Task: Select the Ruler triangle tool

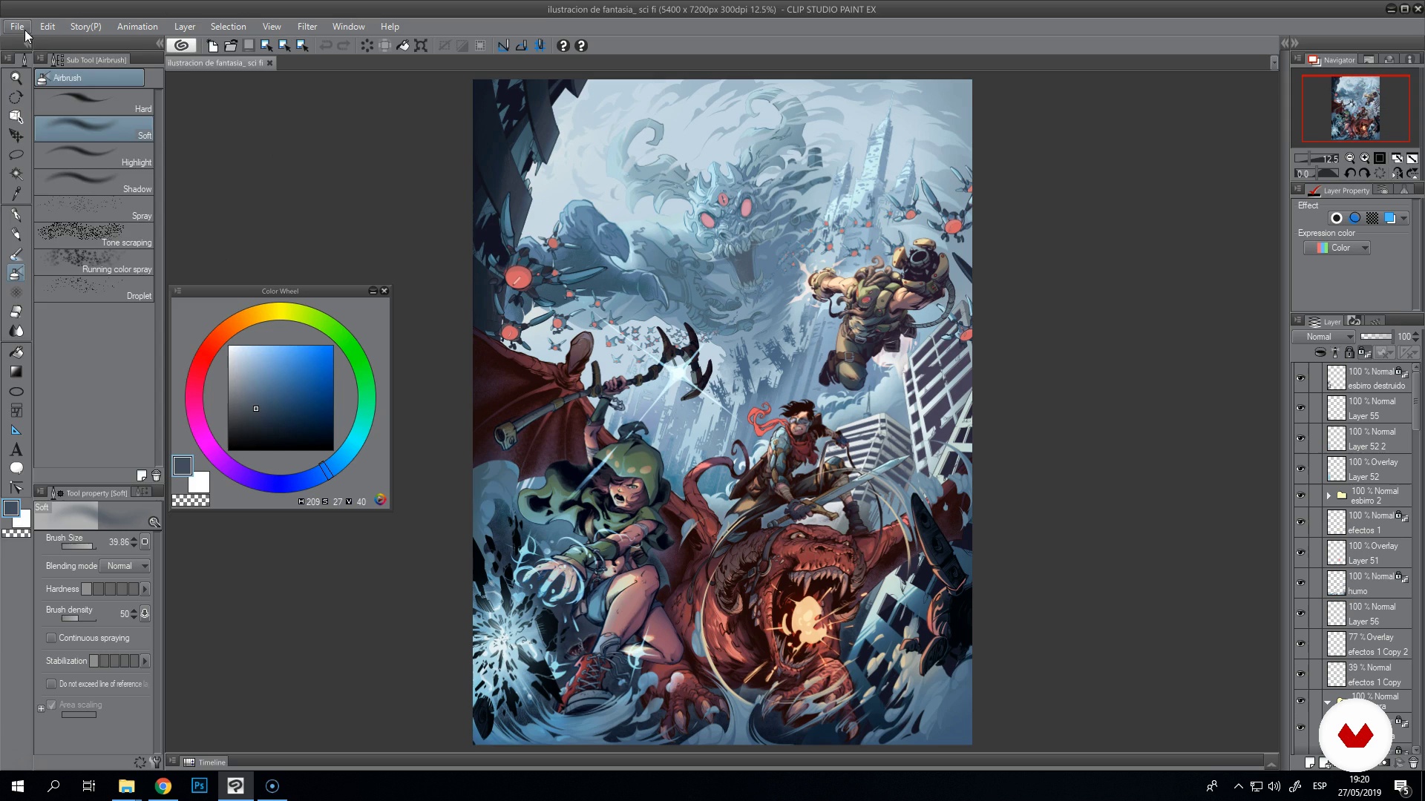Action: pos(16,430)
